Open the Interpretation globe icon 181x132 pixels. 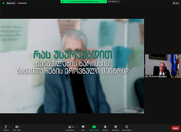pos(127,127)
